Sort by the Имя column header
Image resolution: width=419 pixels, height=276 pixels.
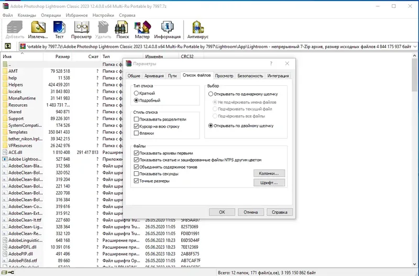(23, 57)
